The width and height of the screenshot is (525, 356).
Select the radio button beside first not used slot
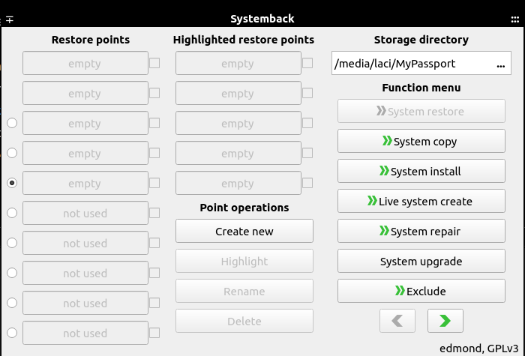coord(12,213)
